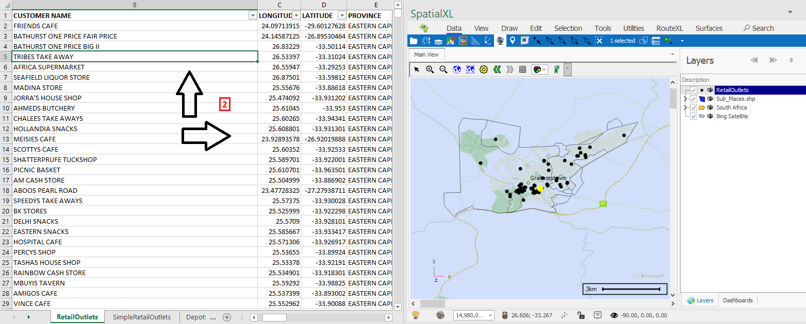The height and width of the screenshot is (324, 806).
Task: Open map settings with yellow gear icon
Action: (x=483, y=69)
